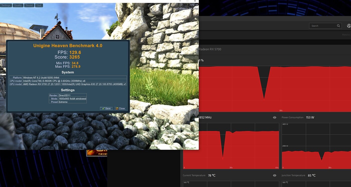Open the Settings menu in Heaven Benchmark
The image size is (351, 187).
point(6,5)
